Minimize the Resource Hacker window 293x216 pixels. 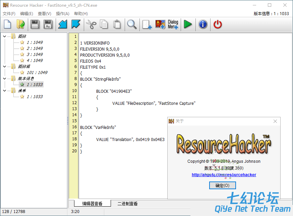pos(254,5)
